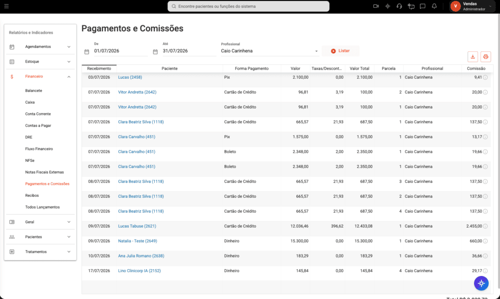Click the Listar button
This screenshot has height=299, width=500.
[x=340, y=51]
